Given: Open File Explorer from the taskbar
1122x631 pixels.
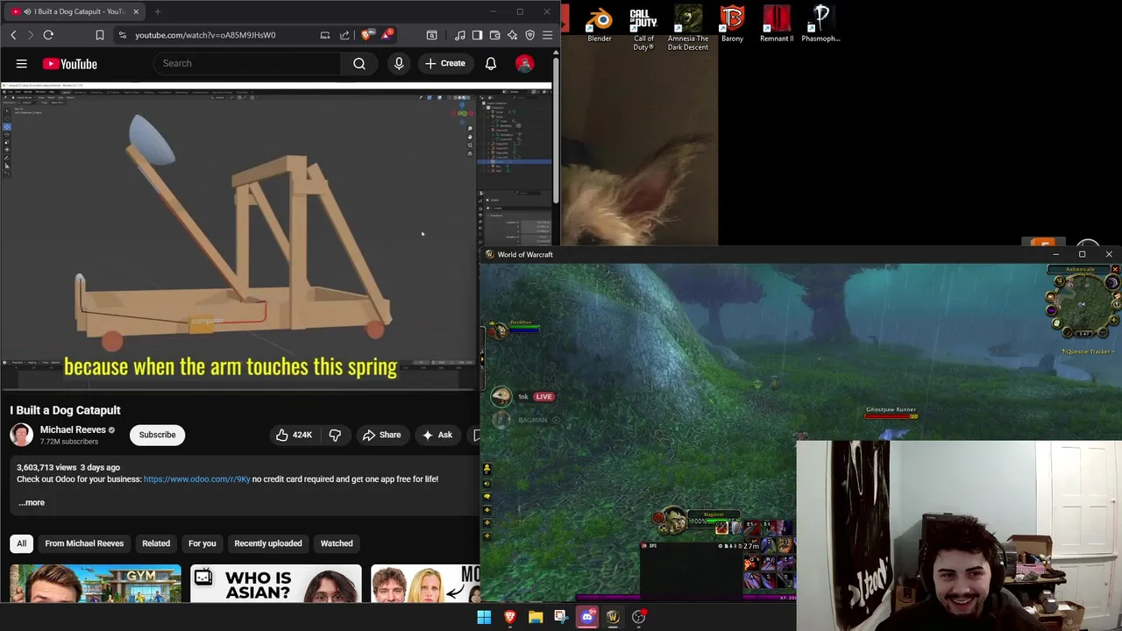Looking at the screenshot, I should tap(536, 617).
